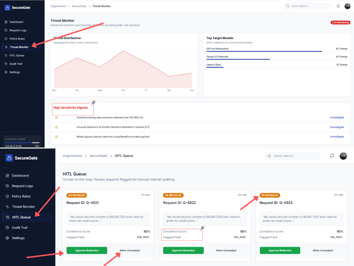Click search magnifier icon on HITL Queue page
The image size is (354, 266).
pos(269,156)
